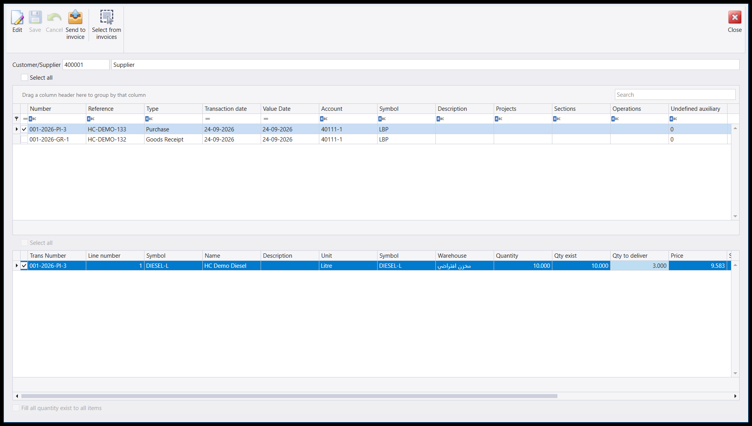752x426 pixels.
Task: Uncheck the 001-2026-PI-3 row in the upper grid
Action: (24, 129)
